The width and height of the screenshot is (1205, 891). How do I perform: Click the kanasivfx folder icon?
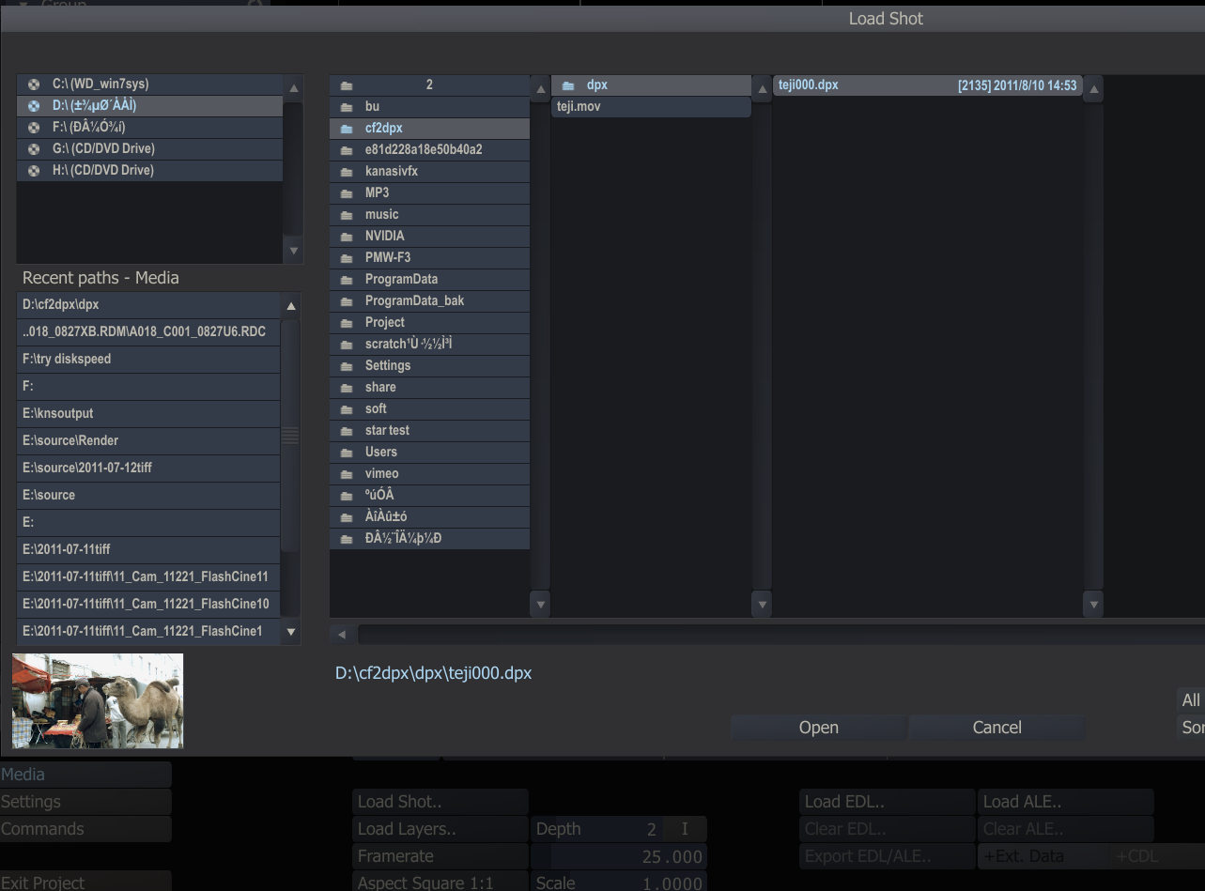[x=347, y=172]
